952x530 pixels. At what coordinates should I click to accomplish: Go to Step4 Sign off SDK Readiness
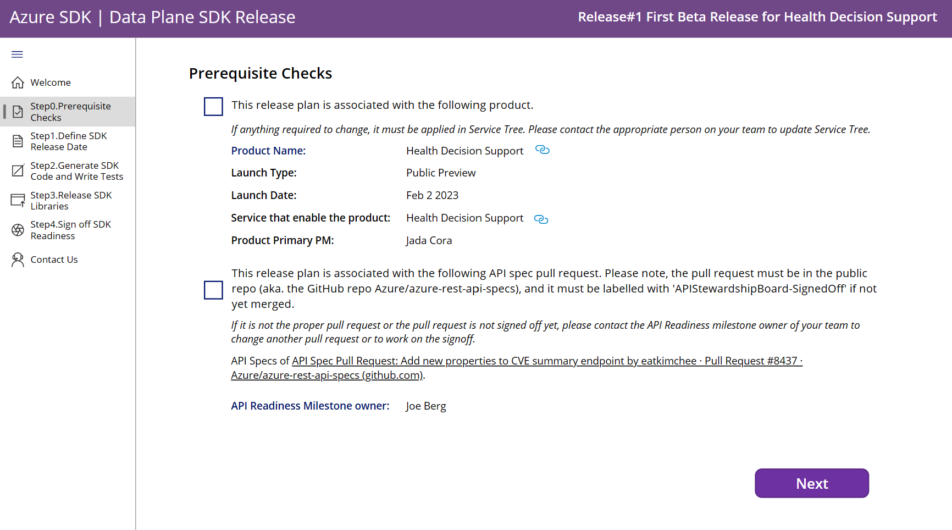point(70,230)
